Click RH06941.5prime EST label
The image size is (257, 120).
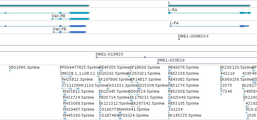[134, 109]
